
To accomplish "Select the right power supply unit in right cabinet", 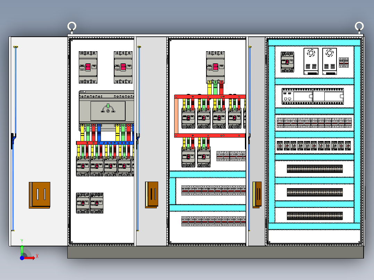I will [330, 61].
